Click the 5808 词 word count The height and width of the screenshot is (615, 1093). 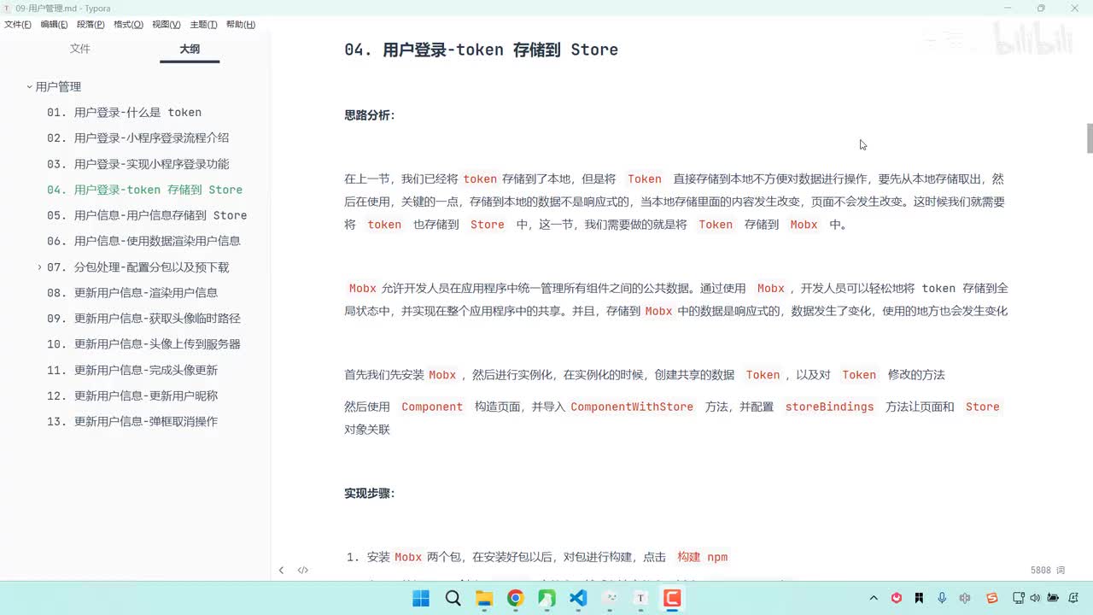1048,570
